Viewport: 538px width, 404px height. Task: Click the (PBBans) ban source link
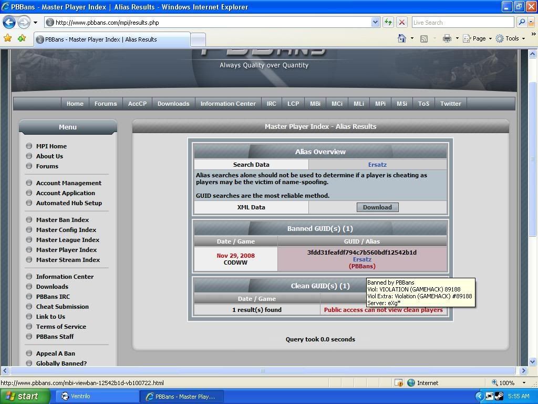[362, 266]
